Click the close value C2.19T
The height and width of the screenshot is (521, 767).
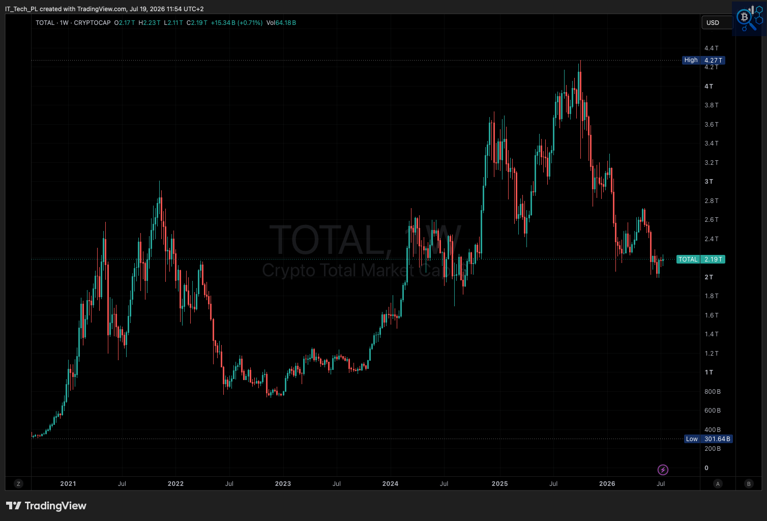[197, 23]
